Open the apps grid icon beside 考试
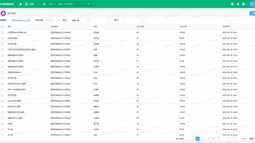 (x=26, y=4)
